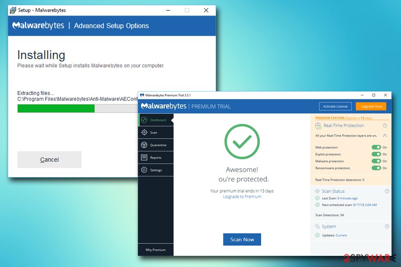This screenshot has height=267, width=401.
Task: Click the Scan Status target icon
Action: point(317,191)
